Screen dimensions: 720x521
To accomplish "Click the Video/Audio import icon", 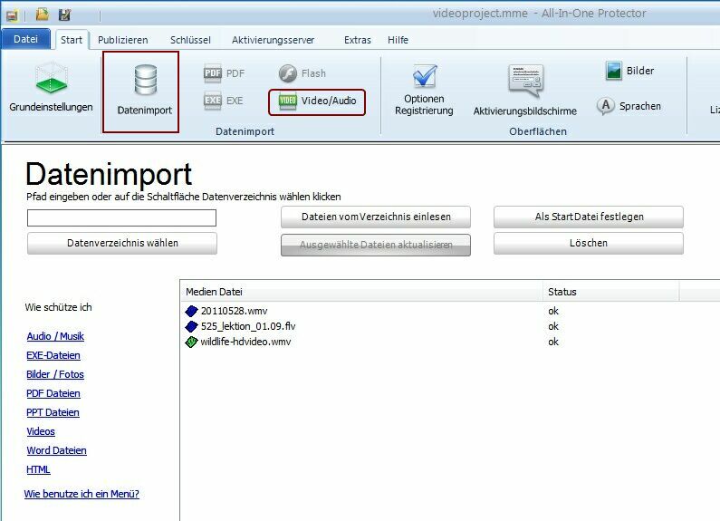I will (x=288, y=101).
